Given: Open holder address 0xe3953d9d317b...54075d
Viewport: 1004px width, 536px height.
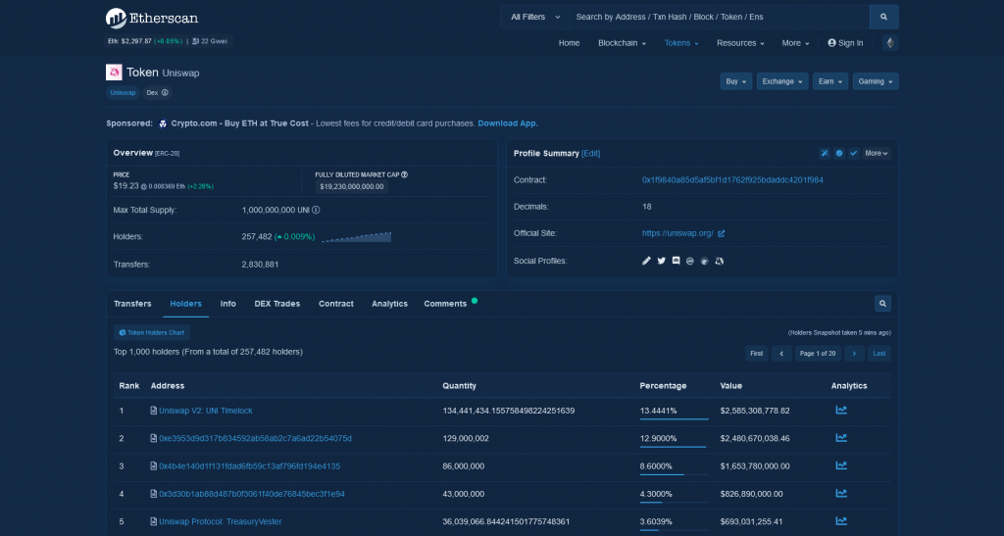Looking at the screenshot, I should (x=255, y=439).
